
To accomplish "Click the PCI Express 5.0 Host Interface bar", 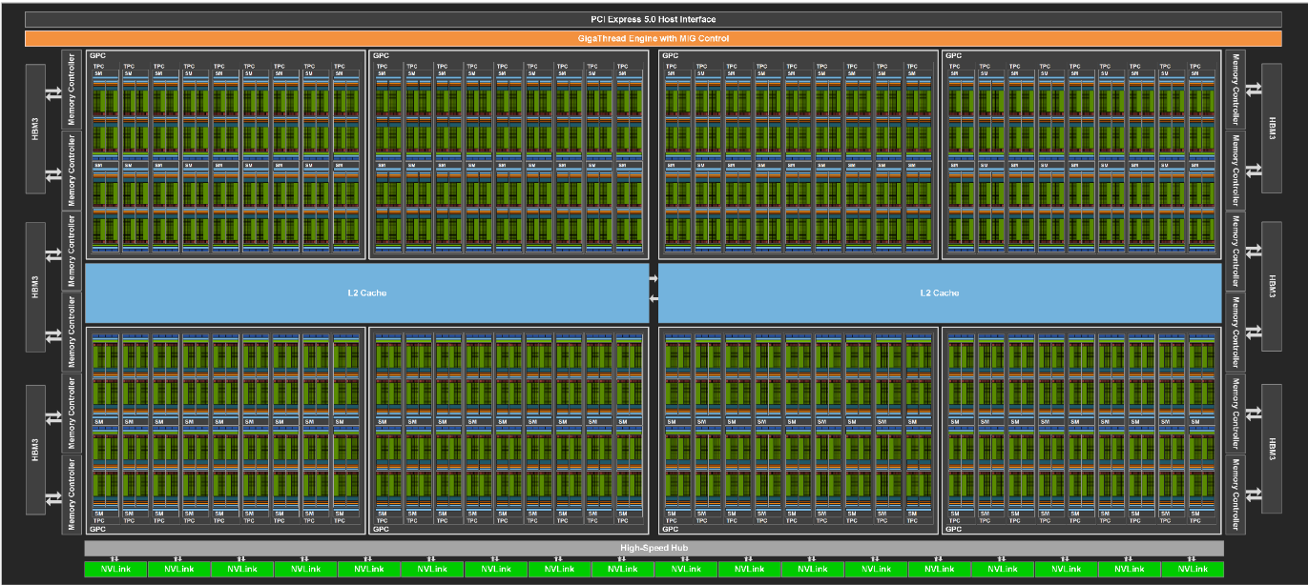I will [x=654, y=19].
